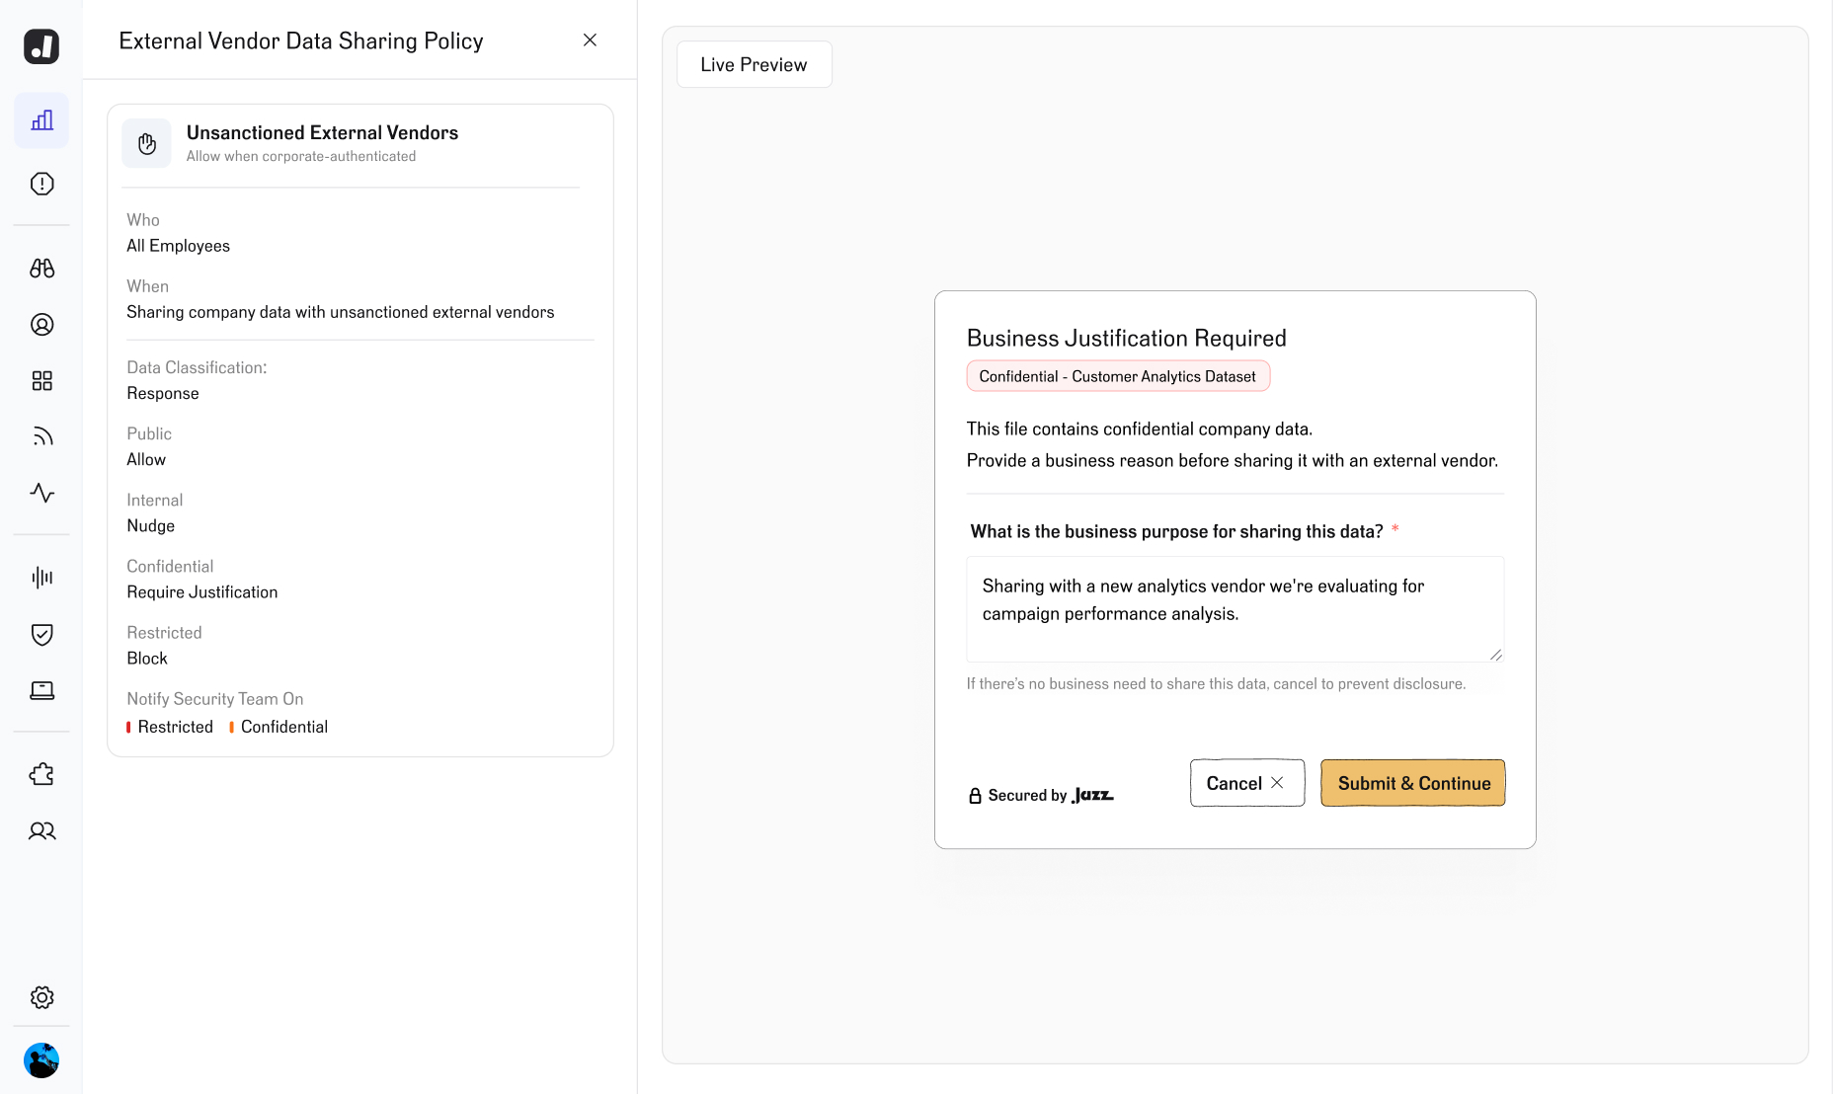The image size is (1833, 1096).
Task: Open the binoculars discovery icon
Action: (41, 268)
